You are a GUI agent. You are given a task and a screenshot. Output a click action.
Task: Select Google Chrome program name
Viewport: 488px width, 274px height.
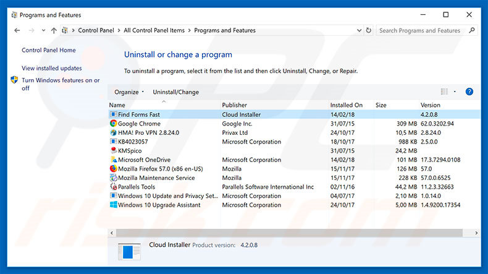tap(139, 124)
